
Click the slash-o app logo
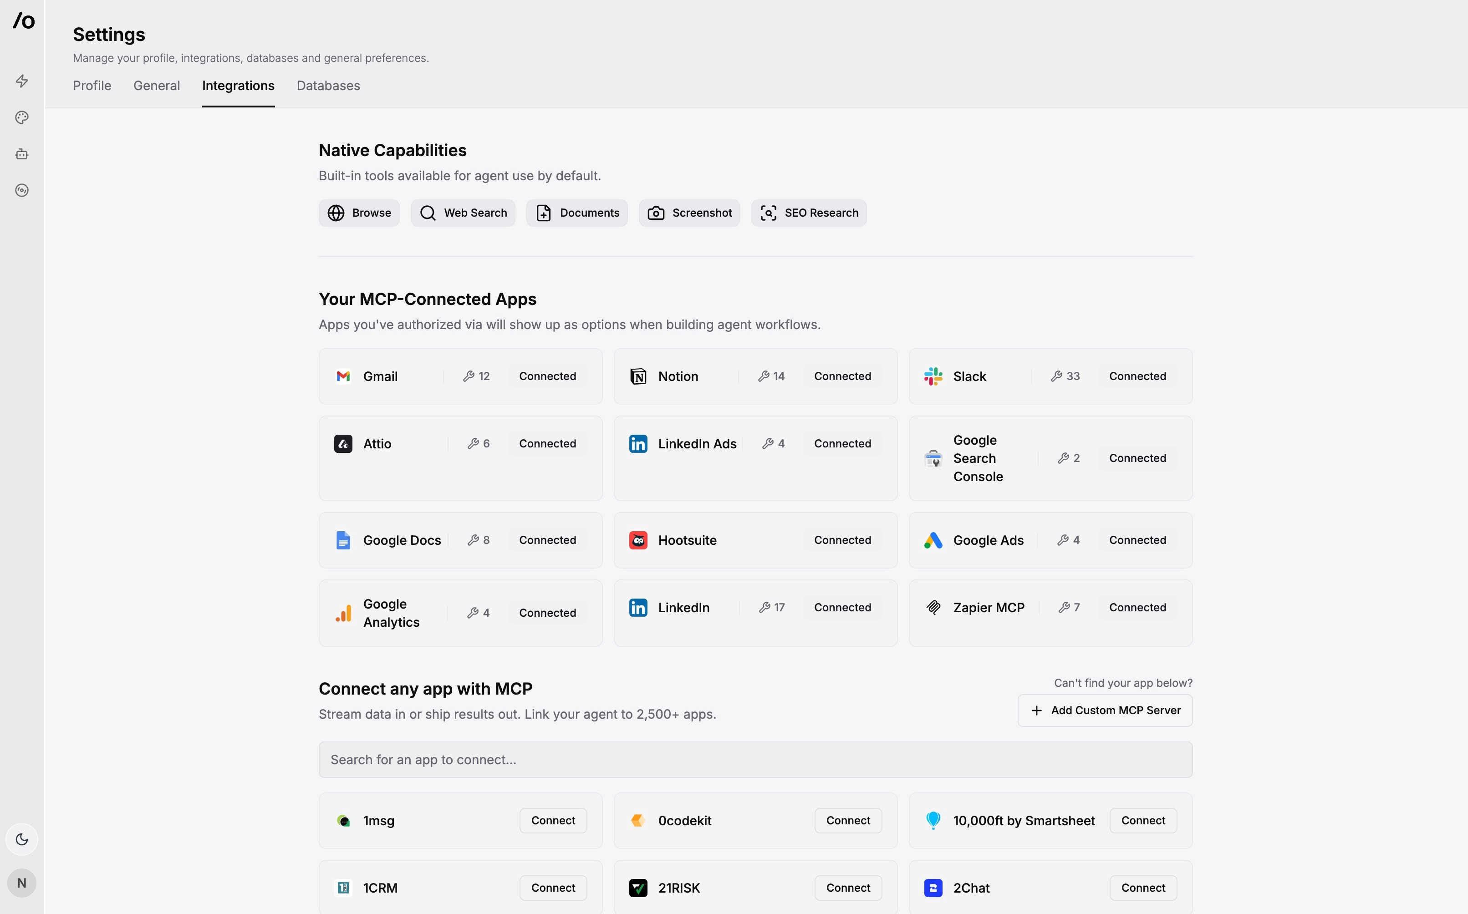[x=24, y=21]
